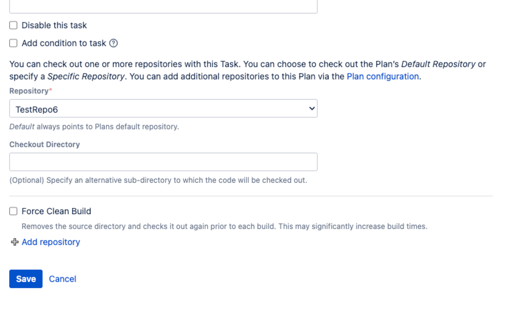
Task: Cancel the task editing
Action: (x=62, y=279)
